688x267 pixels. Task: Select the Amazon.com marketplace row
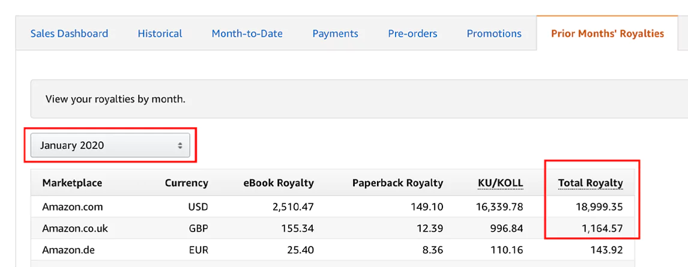point(333,206)
